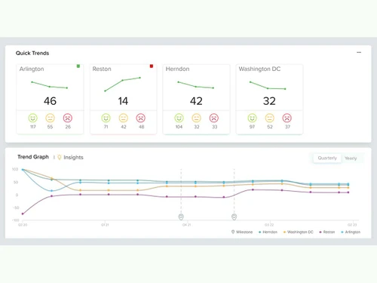Image resolution: width=377 pixels, height=283 pixels.
Task: Click Washington DC neutral face icon
Action: [x=269, y=118]
